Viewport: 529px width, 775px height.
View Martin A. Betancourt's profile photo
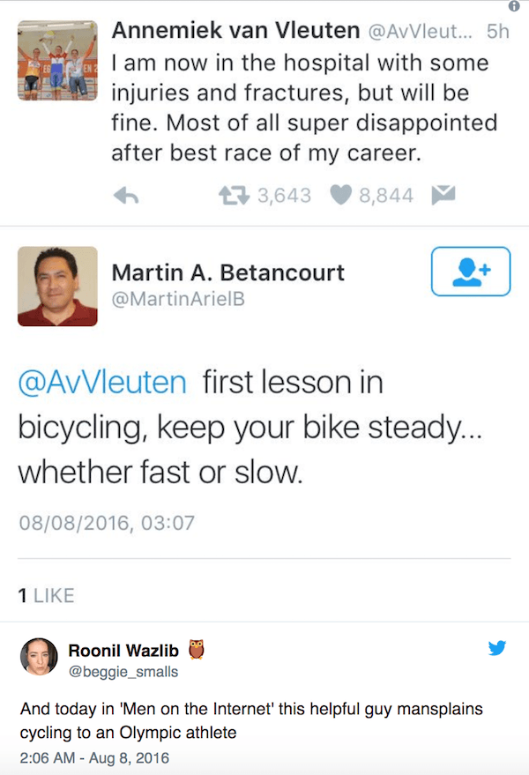pos(57,287)
